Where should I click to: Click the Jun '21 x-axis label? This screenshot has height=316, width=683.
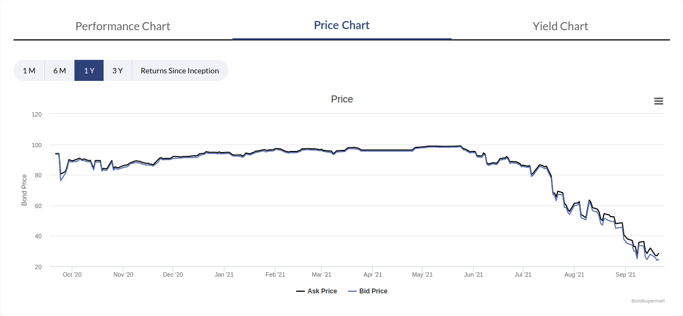click(x=473, y=274)
